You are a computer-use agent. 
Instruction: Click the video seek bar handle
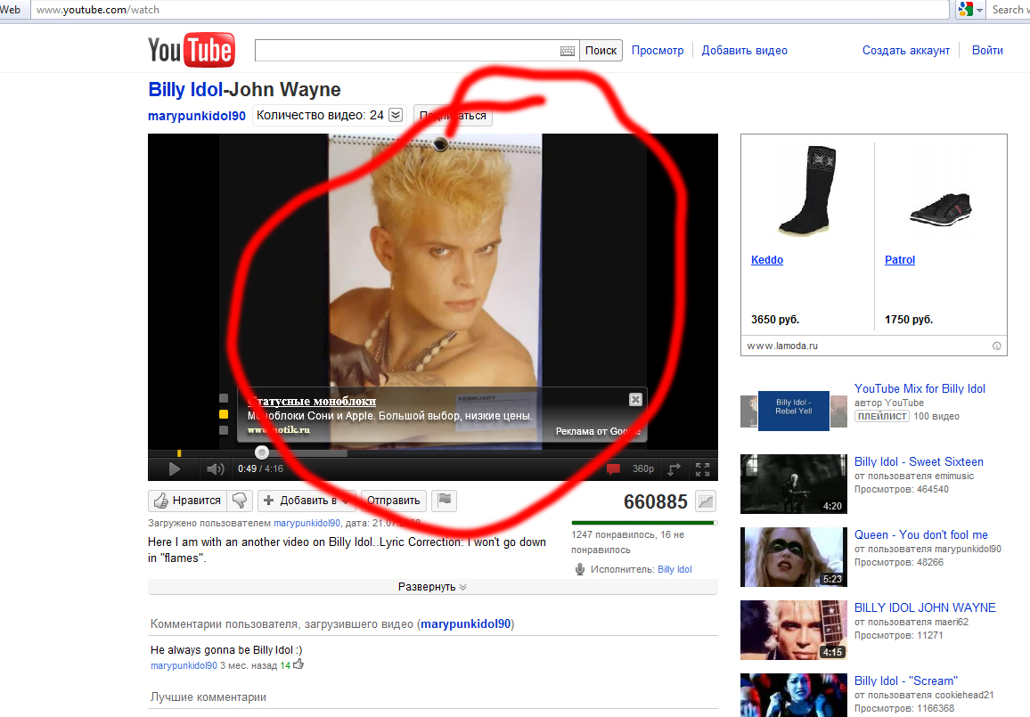(261, 452)
